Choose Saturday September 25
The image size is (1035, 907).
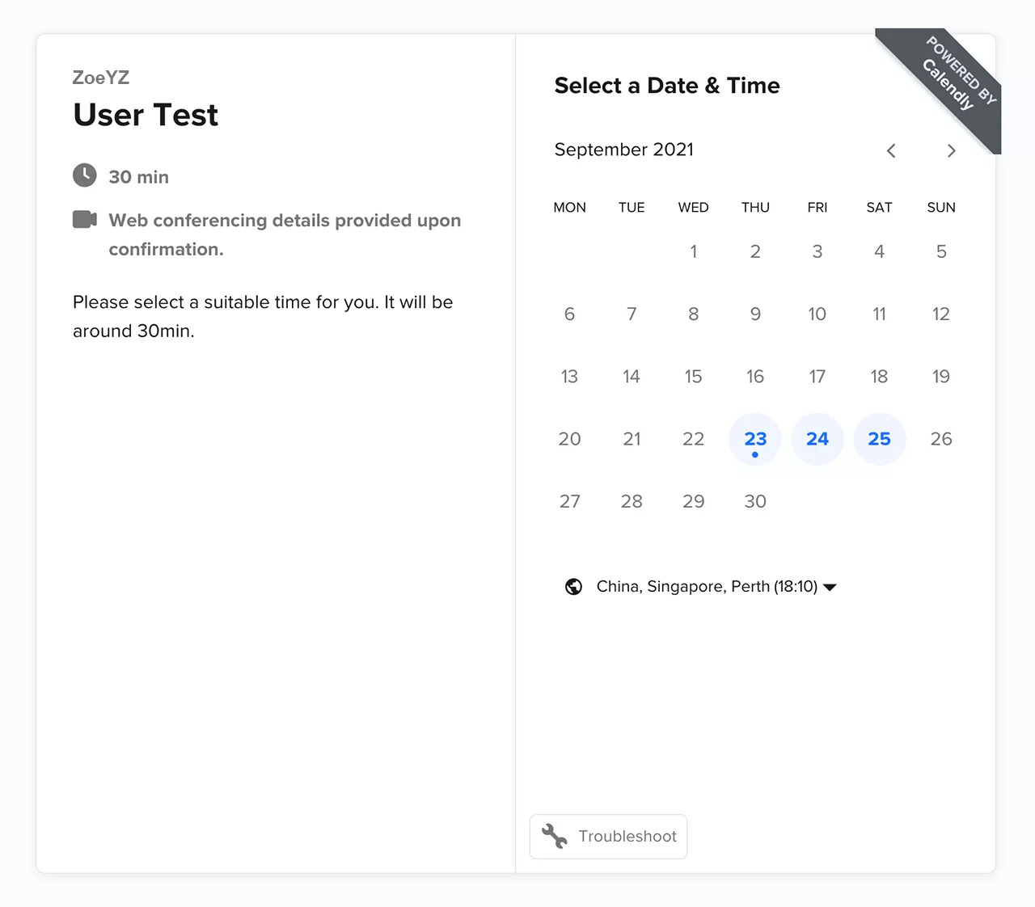coord(879,439)
